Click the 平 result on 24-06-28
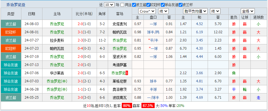Viewport: 268px width, 111px height. (234, 89)
